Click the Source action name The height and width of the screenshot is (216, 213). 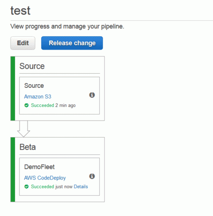[x=34, y=86]
